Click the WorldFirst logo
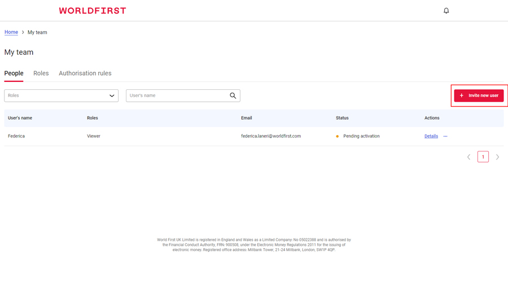 point(93,11)
